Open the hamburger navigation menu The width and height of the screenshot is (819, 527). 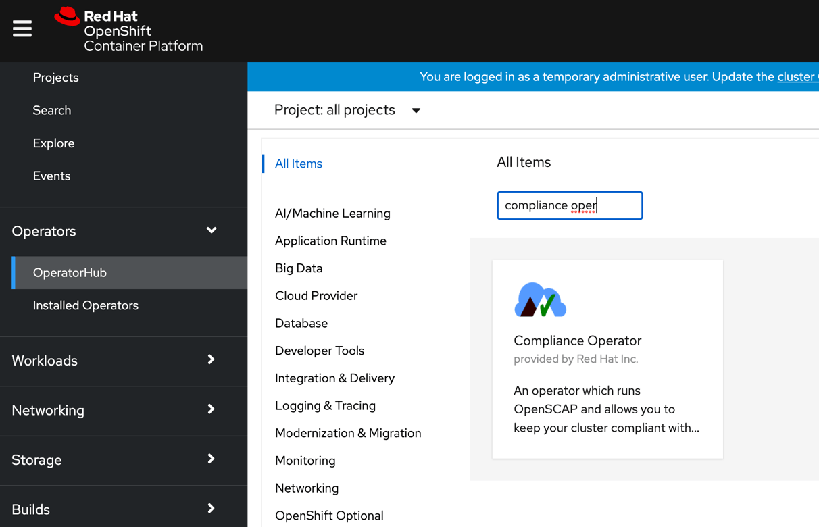click(22, 29)
